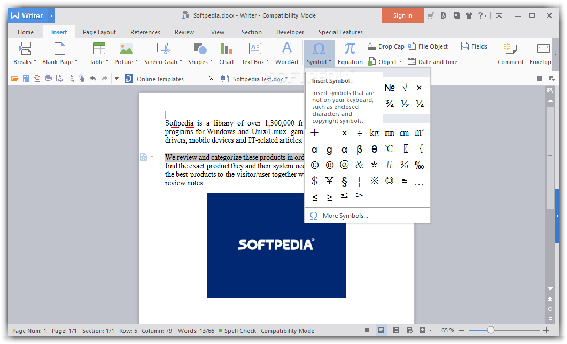Insert the ½ fraction symbol
The width and height of the screenshot is (567, 344).
pos(405,104)
